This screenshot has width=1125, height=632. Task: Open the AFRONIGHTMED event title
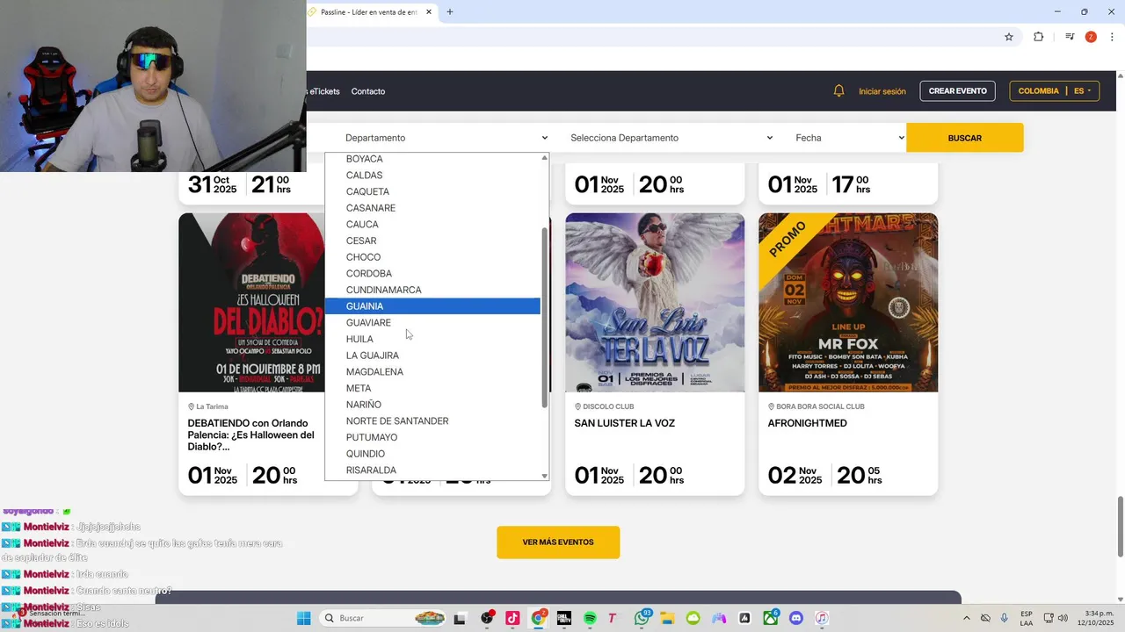(x=807, y=423)
